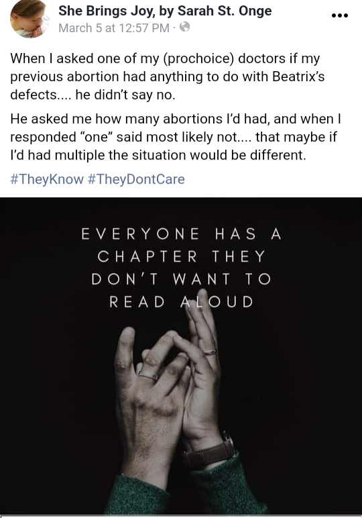Click the "CHAPTER THEY" quote line

181,256
